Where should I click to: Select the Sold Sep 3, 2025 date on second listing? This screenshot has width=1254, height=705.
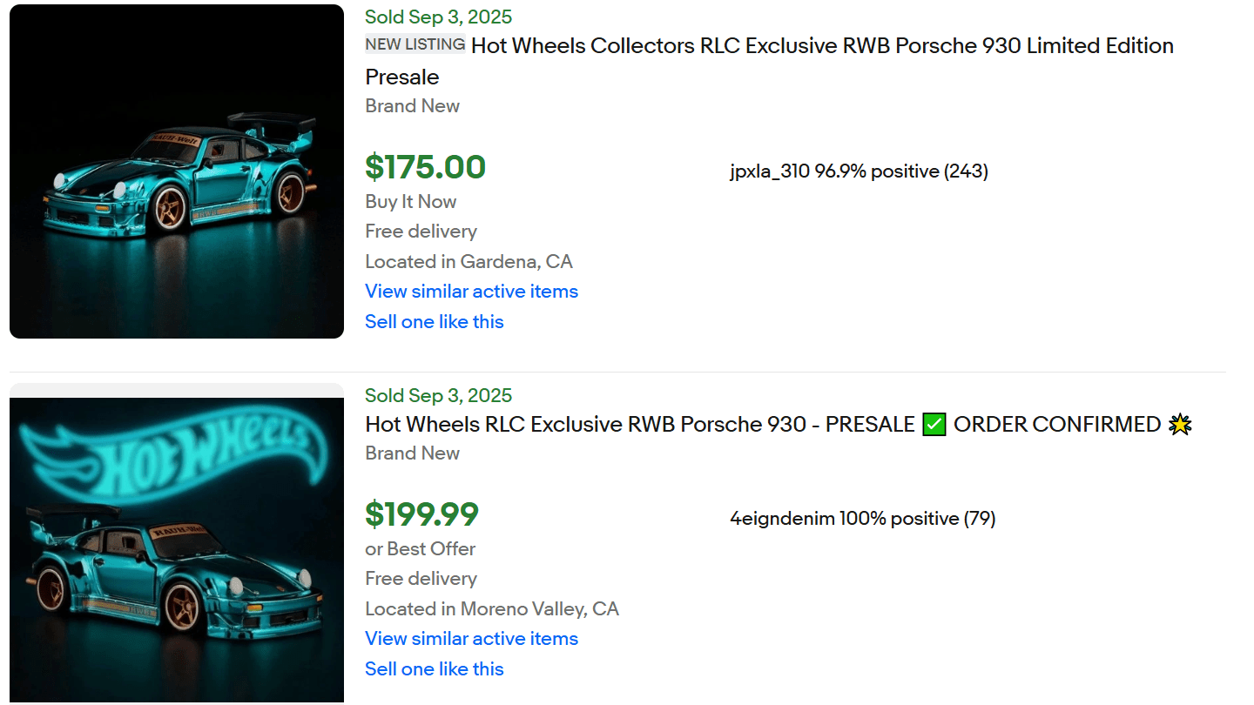438,394
